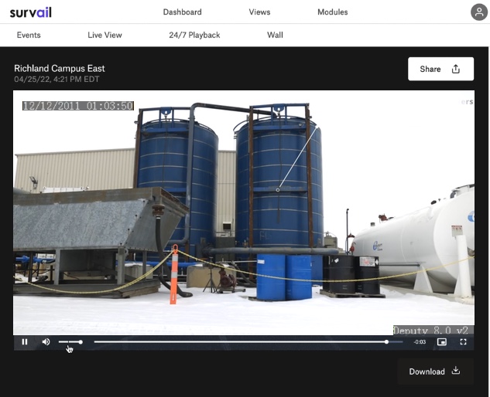Mute the video using the speaker icon
Image resolution: width=490 pixels, height=397 pixels.
coord(46,341)
